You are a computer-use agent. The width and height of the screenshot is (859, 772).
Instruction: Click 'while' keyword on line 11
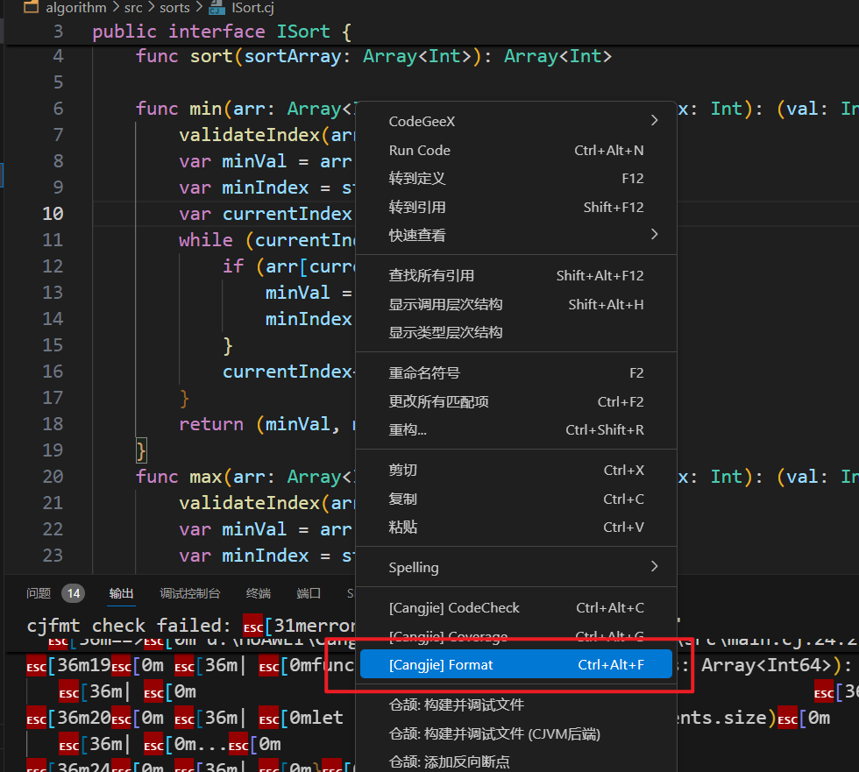pos(206,240)
